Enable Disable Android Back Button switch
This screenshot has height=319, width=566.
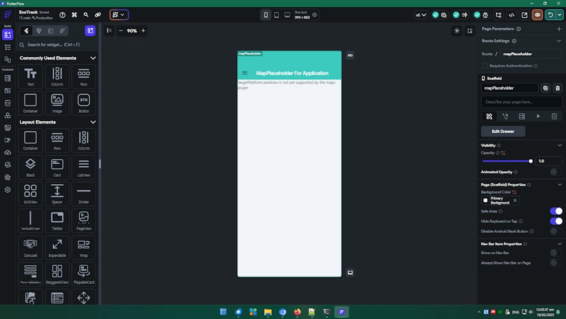(556, 231)
